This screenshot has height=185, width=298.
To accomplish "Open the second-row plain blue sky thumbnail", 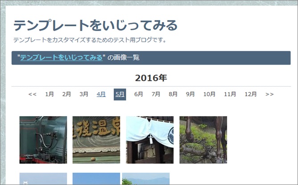I will tap(96, 179).
